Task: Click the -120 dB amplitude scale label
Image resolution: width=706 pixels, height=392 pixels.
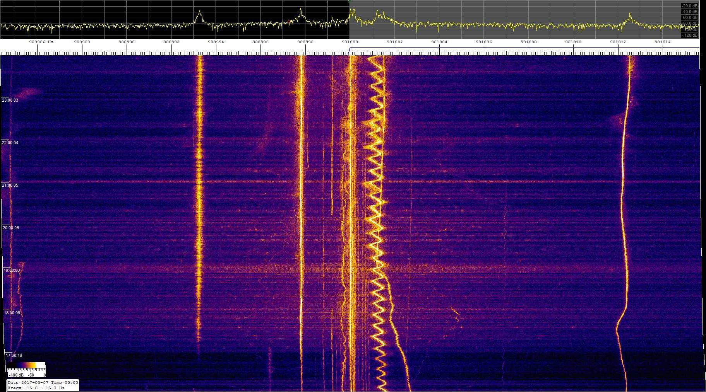Action: click(690, 35)
